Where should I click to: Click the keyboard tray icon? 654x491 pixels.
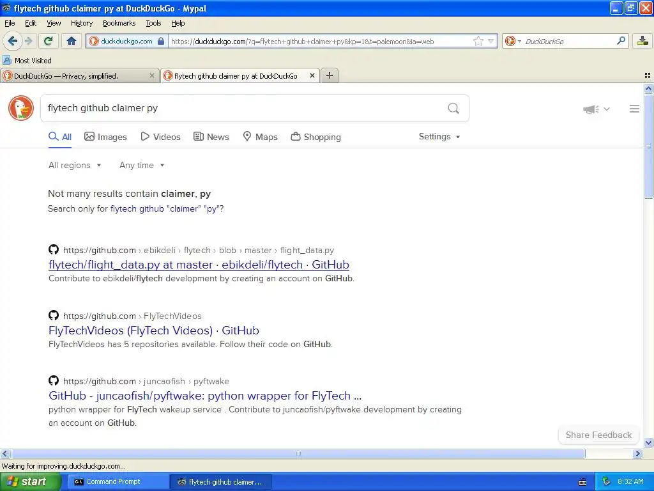(582, 482)
